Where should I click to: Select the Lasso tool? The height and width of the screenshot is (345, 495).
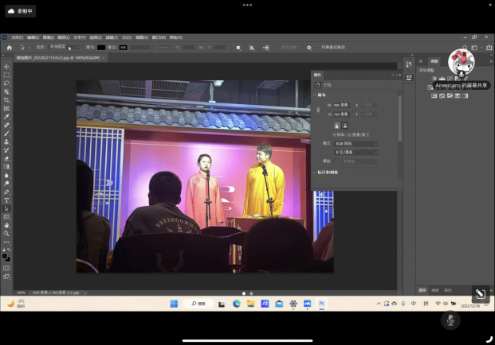[x=6, y=83]
